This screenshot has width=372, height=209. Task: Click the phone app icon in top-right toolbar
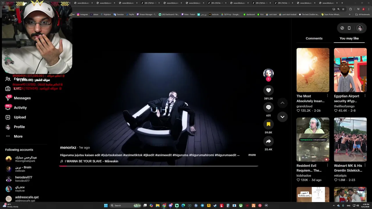tap(349, 28)
